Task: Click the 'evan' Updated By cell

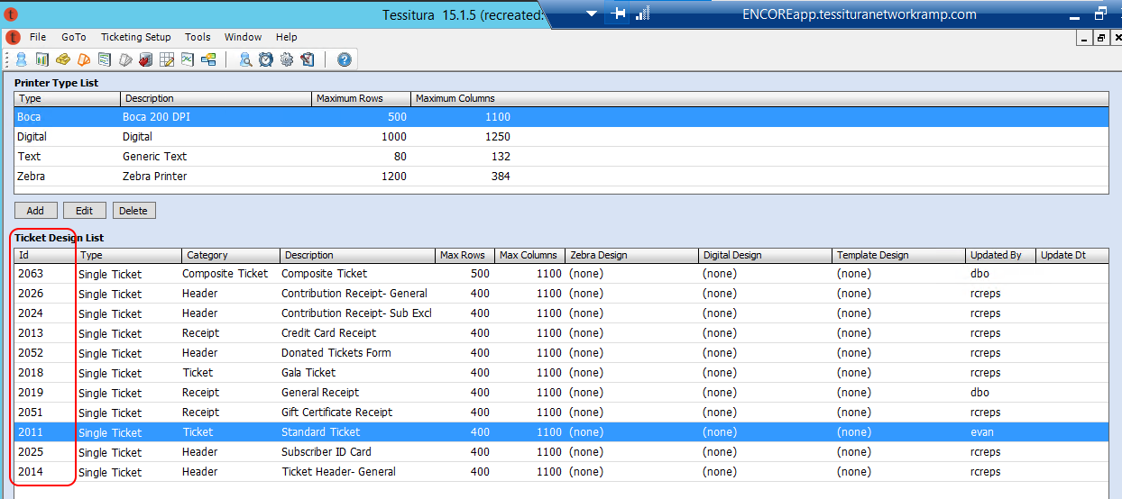Action: tap(982, 432)
